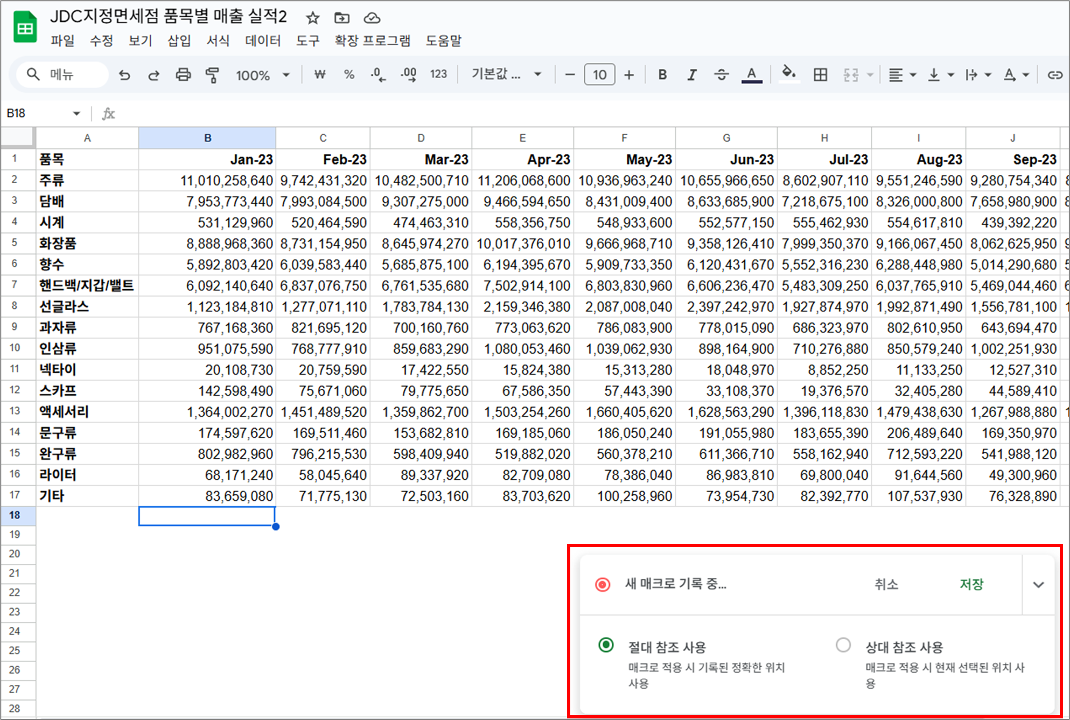Image resolution: width=1070 pixels, height=720 pixels.
Task: Click the print icon
Action: (x=183, y=75)
